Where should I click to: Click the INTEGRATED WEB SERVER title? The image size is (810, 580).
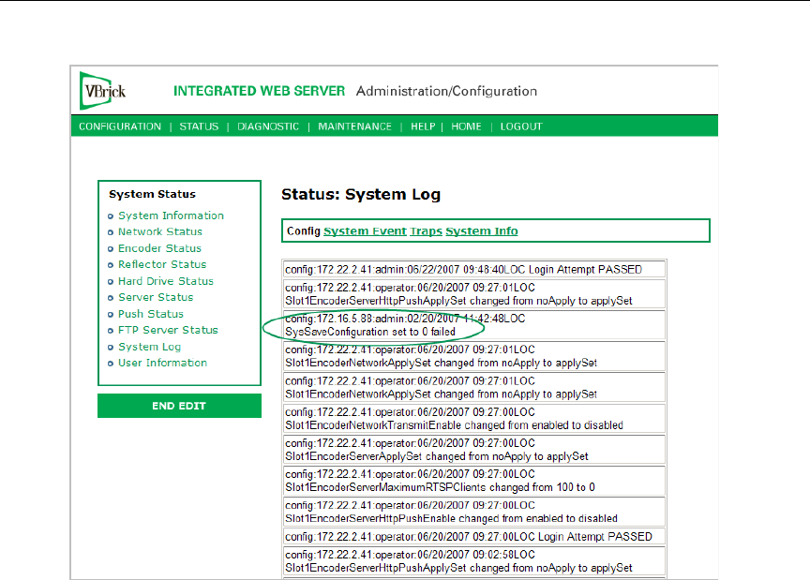[x=259, y=91]
